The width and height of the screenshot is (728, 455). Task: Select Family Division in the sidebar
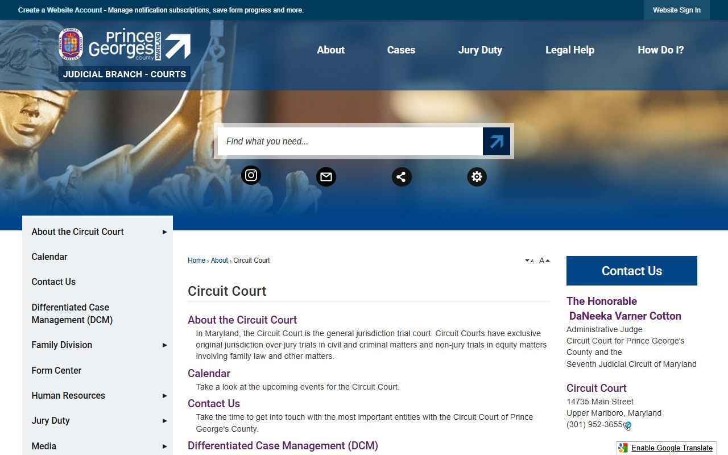[61, 345]
